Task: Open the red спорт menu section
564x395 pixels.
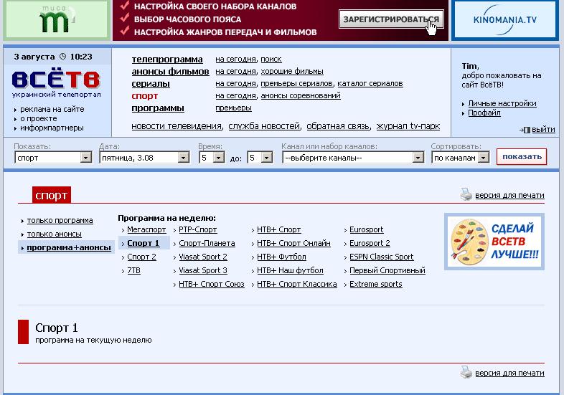Action: tap(145, 96)
